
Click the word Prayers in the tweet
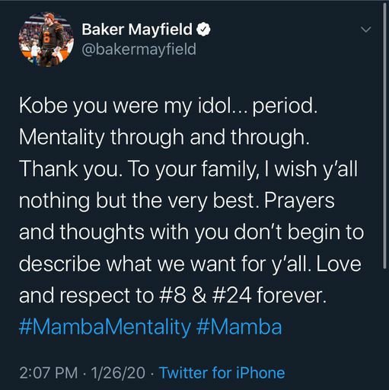coord(299,201)
